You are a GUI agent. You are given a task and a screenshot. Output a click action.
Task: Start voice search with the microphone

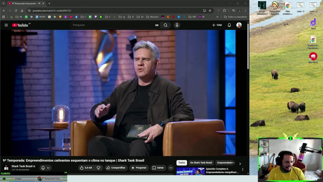[177, 25]
